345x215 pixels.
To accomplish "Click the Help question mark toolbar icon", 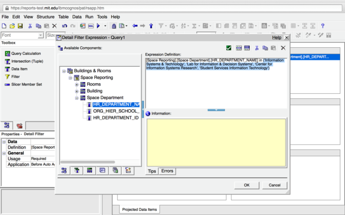I will [x=322, y=26].
